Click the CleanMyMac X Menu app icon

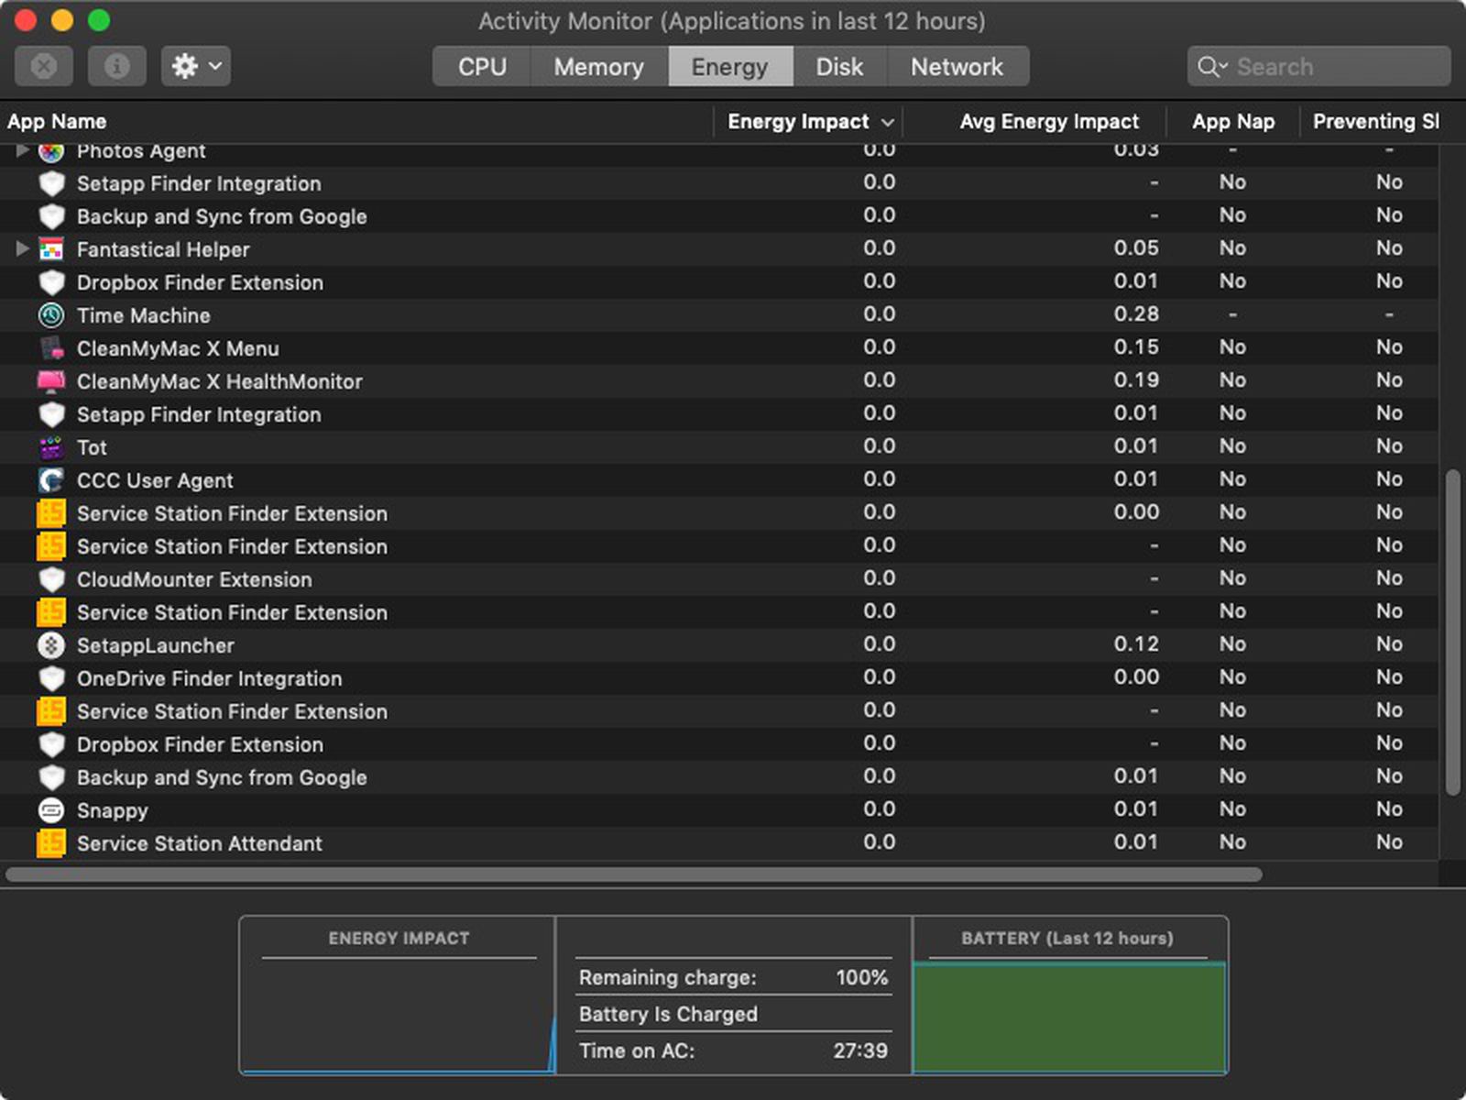tap(52, 348)
